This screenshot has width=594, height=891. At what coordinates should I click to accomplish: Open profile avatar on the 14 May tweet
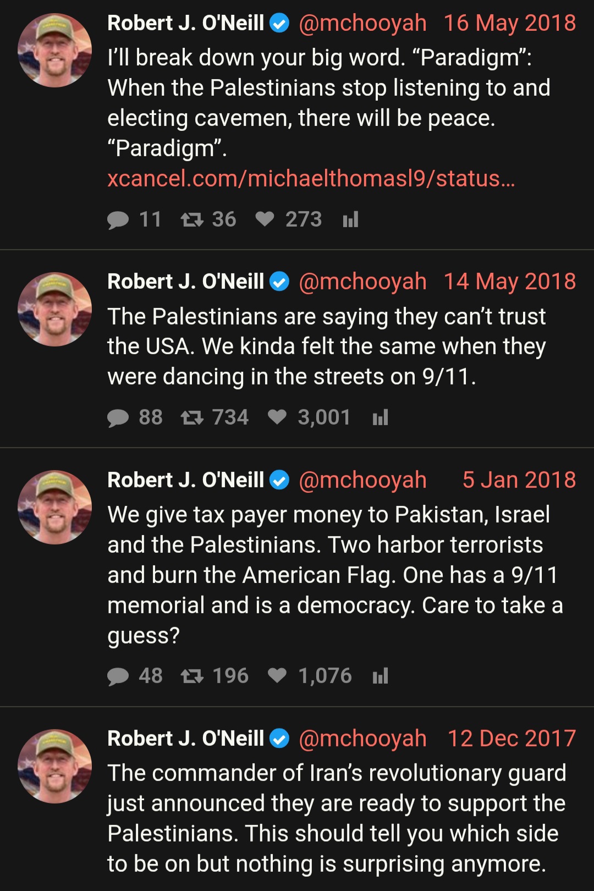pos(54,309)
